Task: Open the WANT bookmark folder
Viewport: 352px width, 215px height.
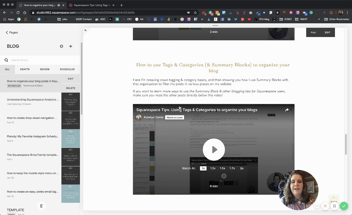Action: click(301, 19)
